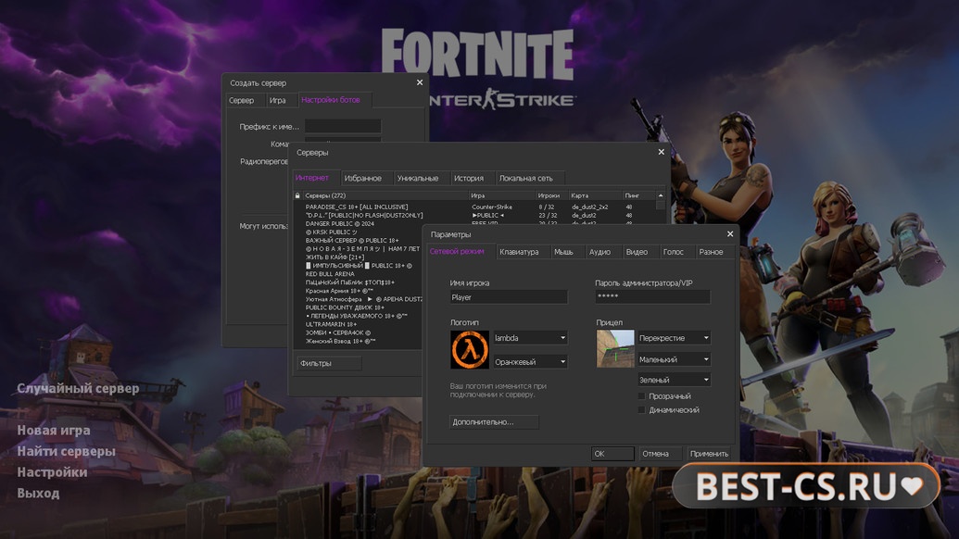Open the Дополнительно... advanced settings

tap(494, 421)
